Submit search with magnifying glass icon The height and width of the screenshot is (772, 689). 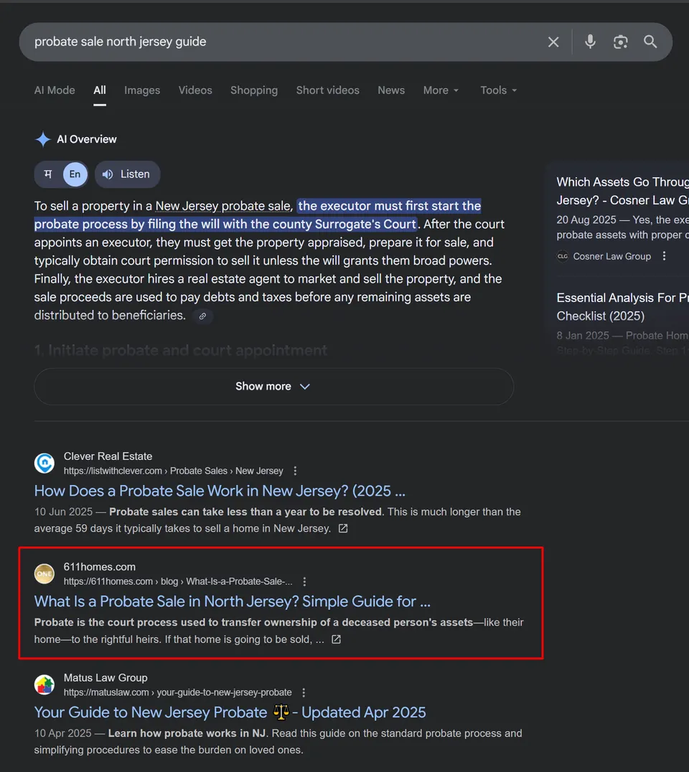[x=650, y=42]
